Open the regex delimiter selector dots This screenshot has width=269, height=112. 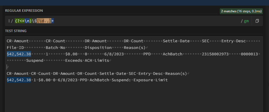[9, 21]
